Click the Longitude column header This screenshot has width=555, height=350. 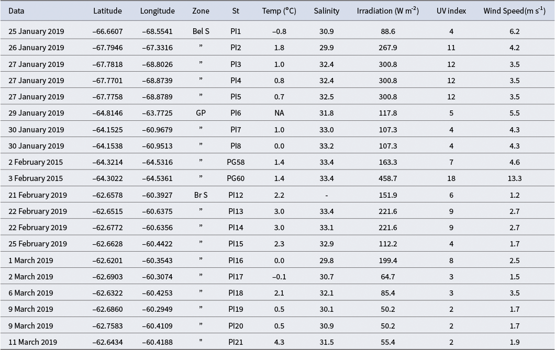[157, 11]
